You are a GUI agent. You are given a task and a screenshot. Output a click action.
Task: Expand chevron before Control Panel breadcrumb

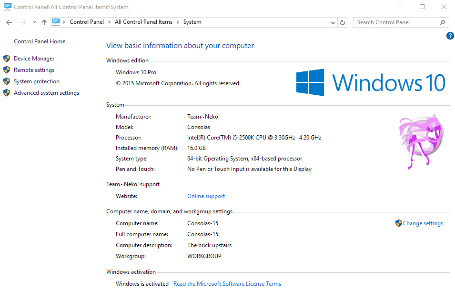pos(64,22)
